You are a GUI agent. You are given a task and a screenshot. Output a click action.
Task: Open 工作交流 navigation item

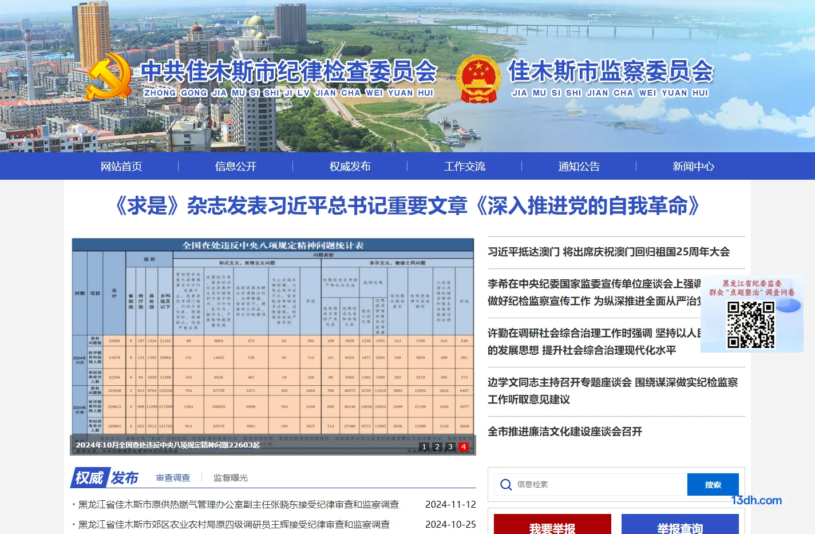[465, 167]
